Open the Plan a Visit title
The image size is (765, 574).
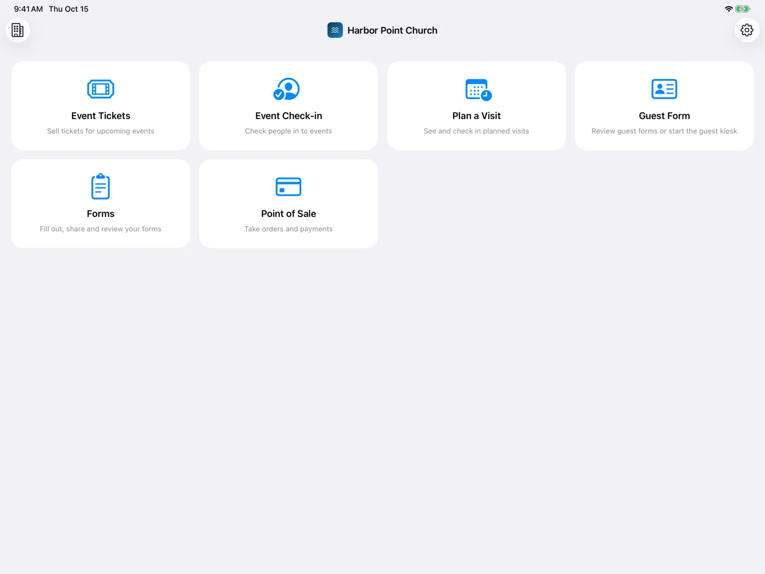coord(477,116)
